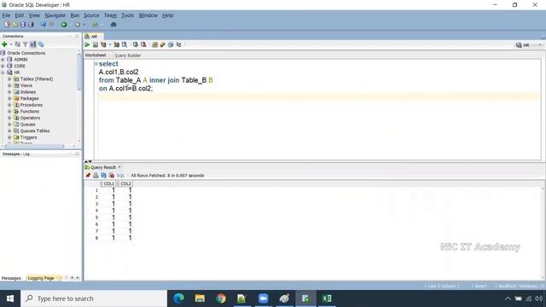Pin the Query Result tab with pushpin

[88, 176]
